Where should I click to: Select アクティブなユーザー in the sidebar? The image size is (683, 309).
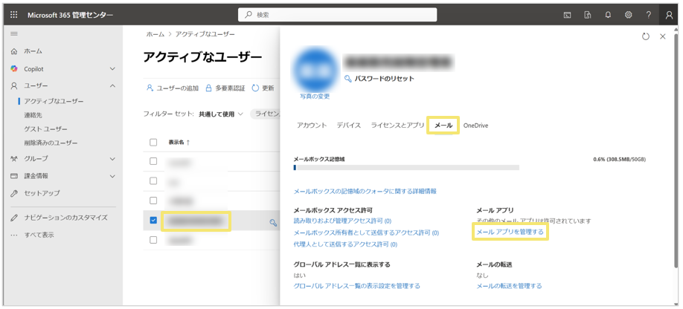click(x=54, y=101)
